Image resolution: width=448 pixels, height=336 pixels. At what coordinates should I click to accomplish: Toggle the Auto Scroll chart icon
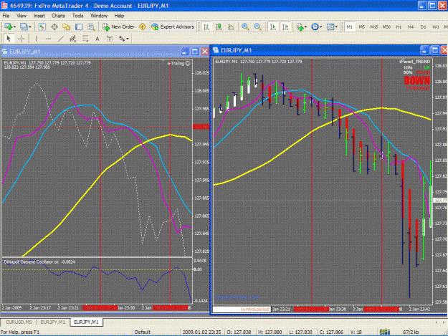[x=273, y=27]
